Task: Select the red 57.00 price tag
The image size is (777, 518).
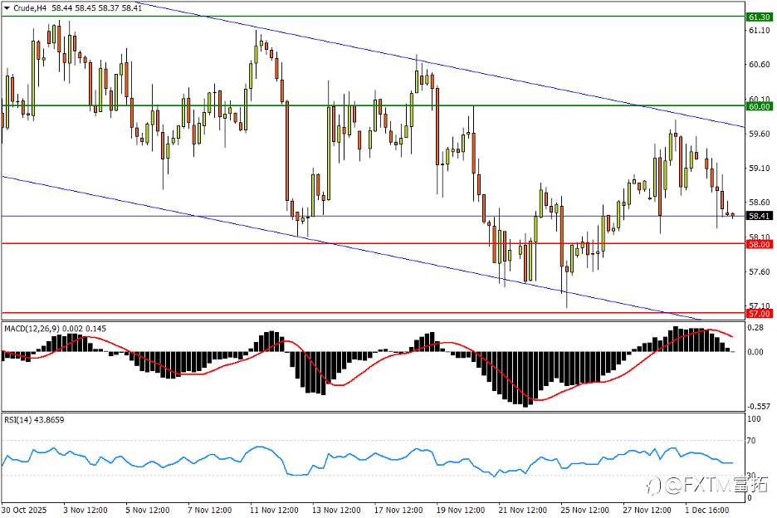Action: coord(760,314)
